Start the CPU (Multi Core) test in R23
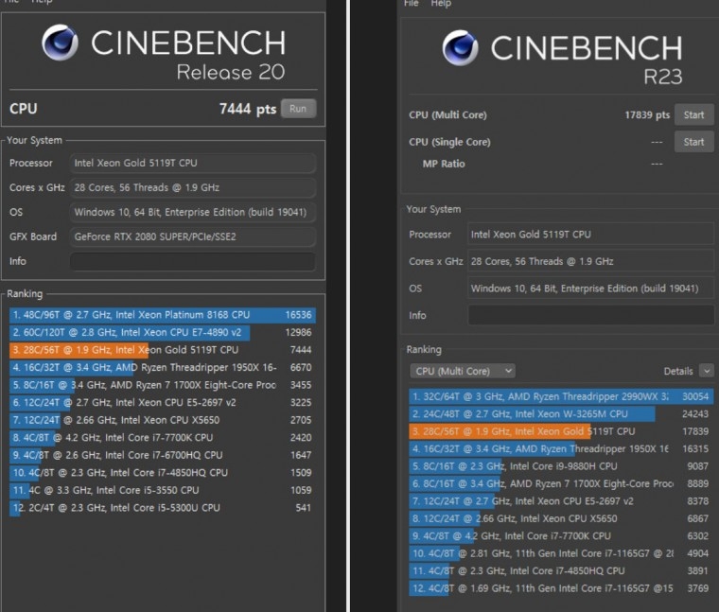This screenshot has width=719, height=612. [x=693, y=114]
